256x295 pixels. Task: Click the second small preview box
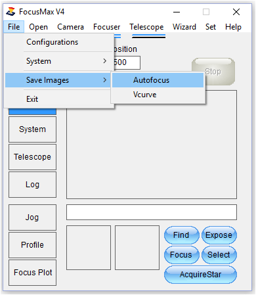[x=137, y=248]
